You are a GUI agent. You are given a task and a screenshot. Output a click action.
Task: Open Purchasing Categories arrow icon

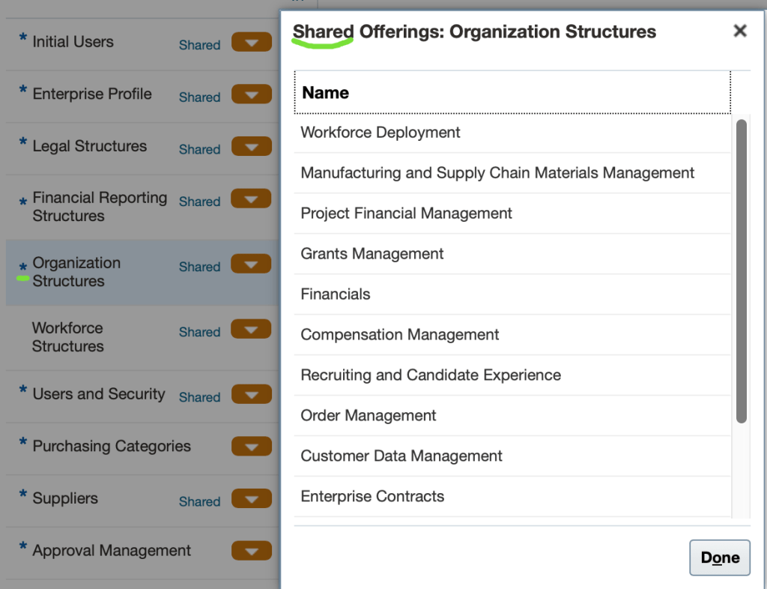click(x=251, y=447)
